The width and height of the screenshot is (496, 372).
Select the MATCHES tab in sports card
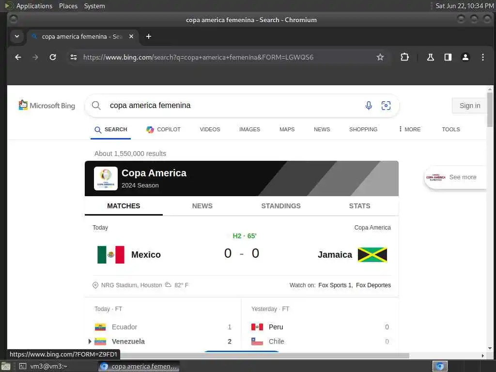[x=124, y=206]
